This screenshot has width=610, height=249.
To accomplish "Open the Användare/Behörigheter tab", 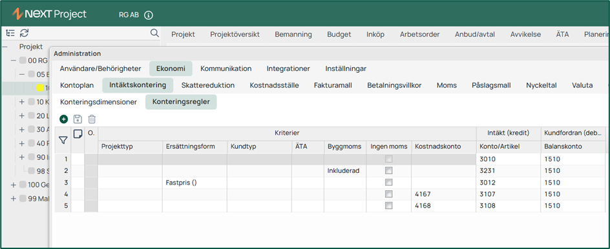I will (x=100, y=68).
